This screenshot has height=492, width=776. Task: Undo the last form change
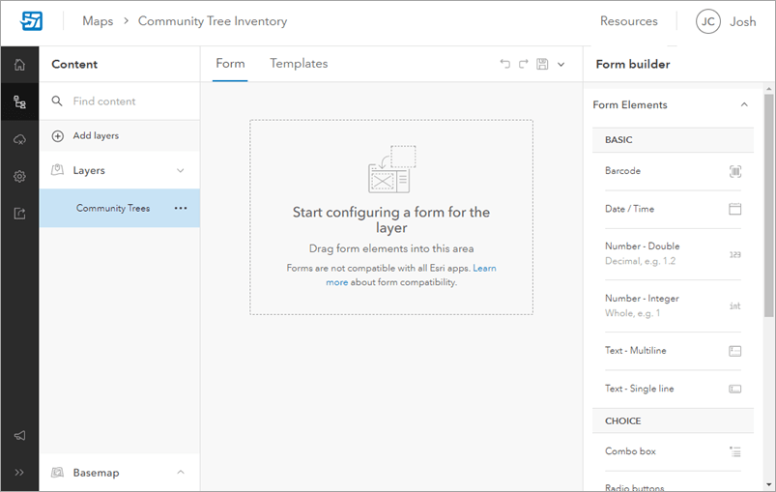pos(504,64)
